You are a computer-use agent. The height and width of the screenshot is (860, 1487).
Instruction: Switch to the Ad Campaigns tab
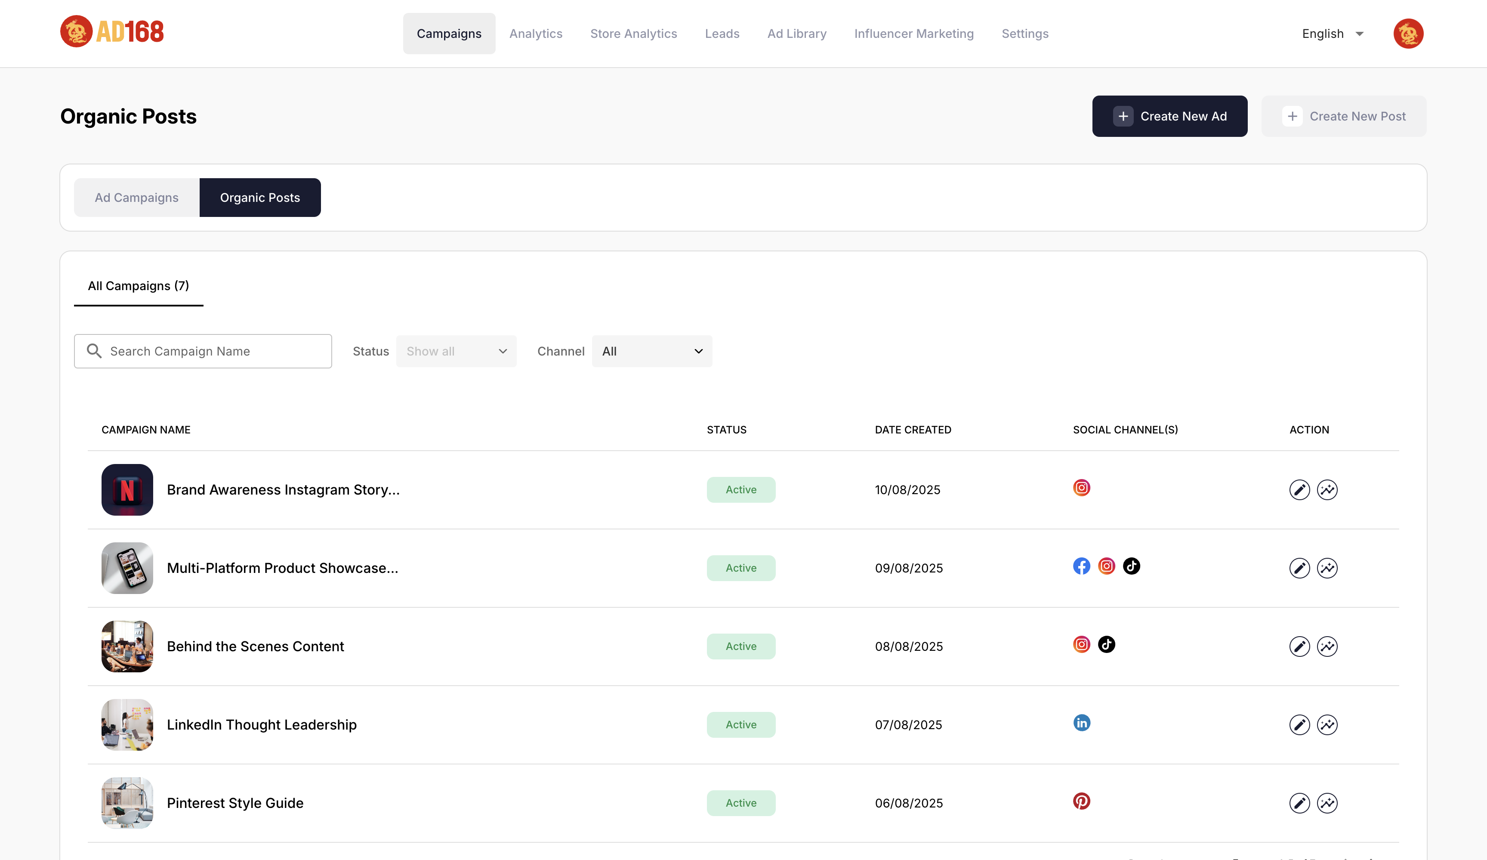[136, 198]
